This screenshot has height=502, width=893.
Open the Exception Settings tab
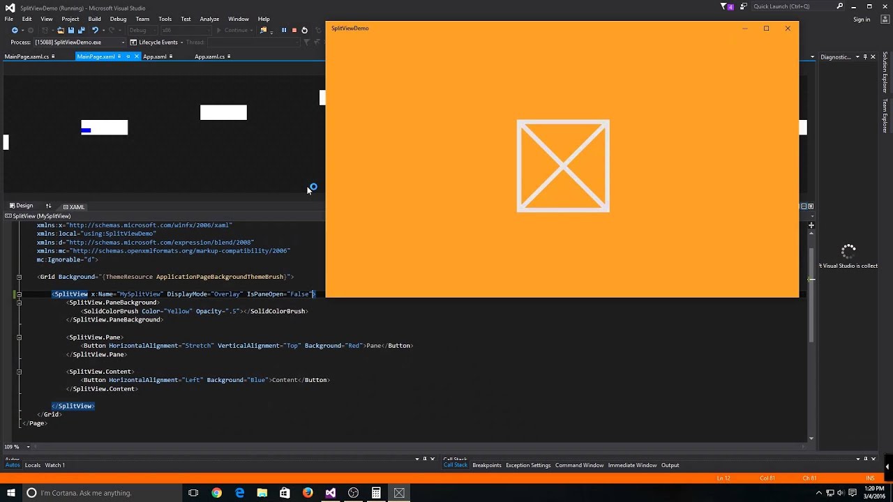(x=528, y=465)
